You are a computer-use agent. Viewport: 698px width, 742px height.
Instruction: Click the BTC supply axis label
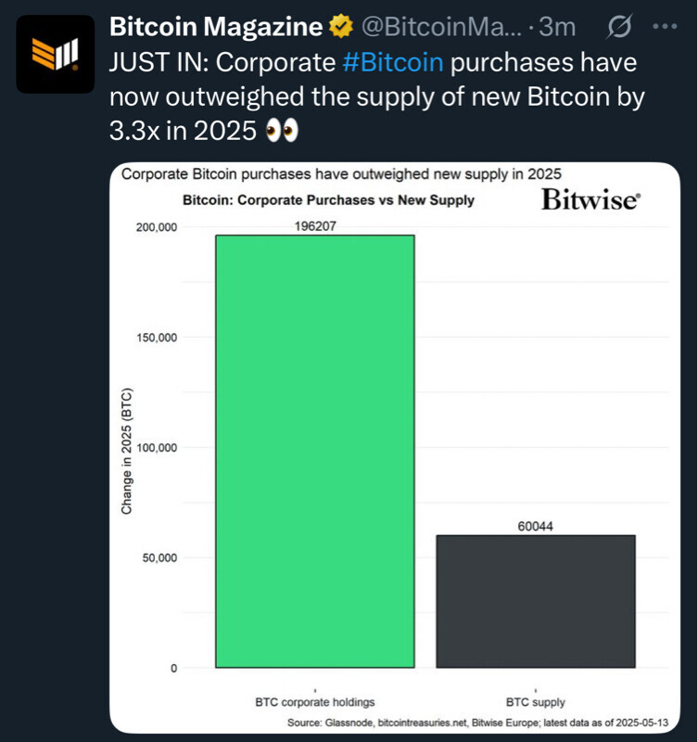[535, 702]
